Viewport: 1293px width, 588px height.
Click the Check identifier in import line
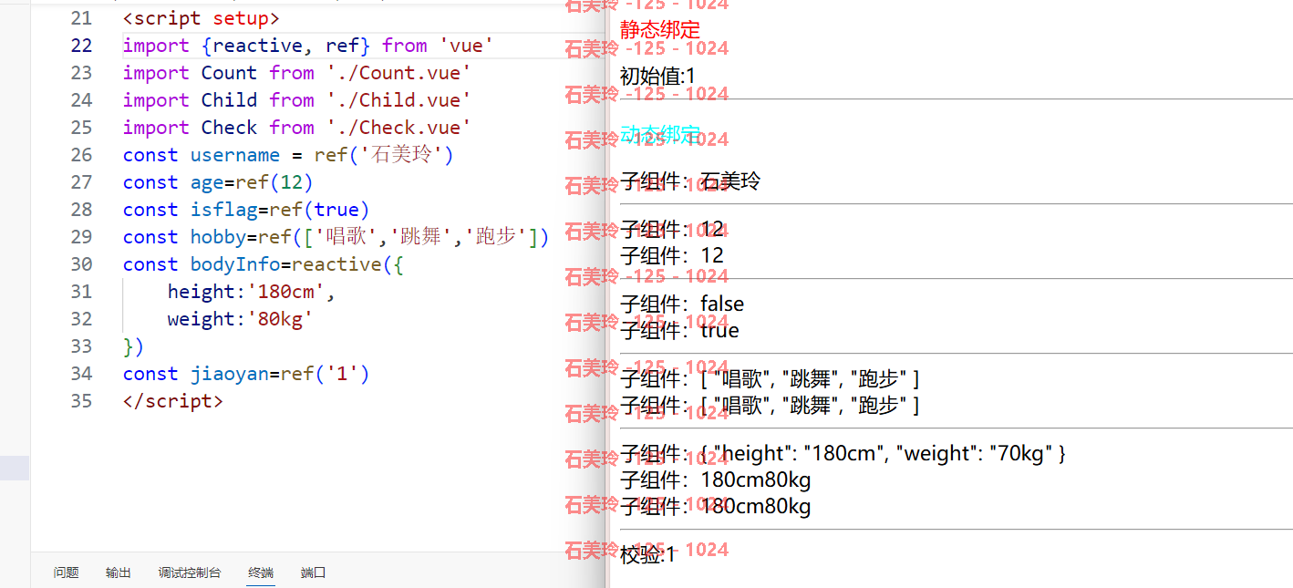click(x=230, y=128)
